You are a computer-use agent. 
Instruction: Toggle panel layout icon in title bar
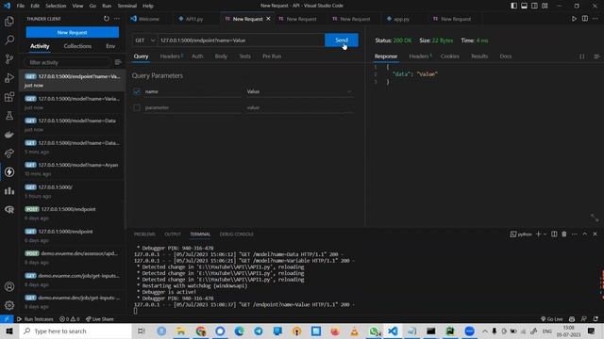tap(525, 6)
